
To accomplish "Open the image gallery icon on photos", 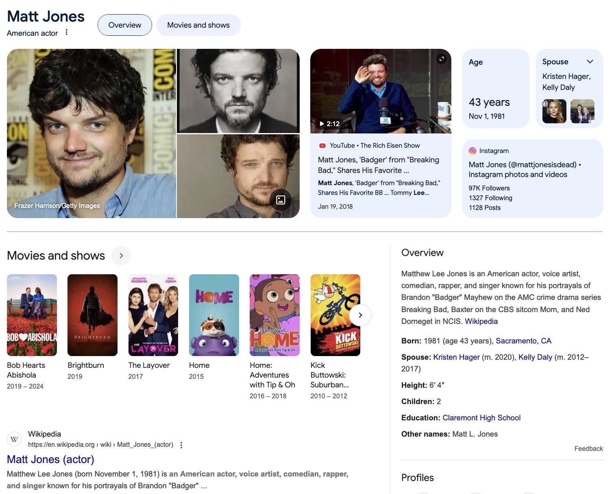I will pos(281,200).
